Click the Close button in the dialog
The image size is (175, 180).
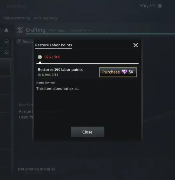coord(88,132)
